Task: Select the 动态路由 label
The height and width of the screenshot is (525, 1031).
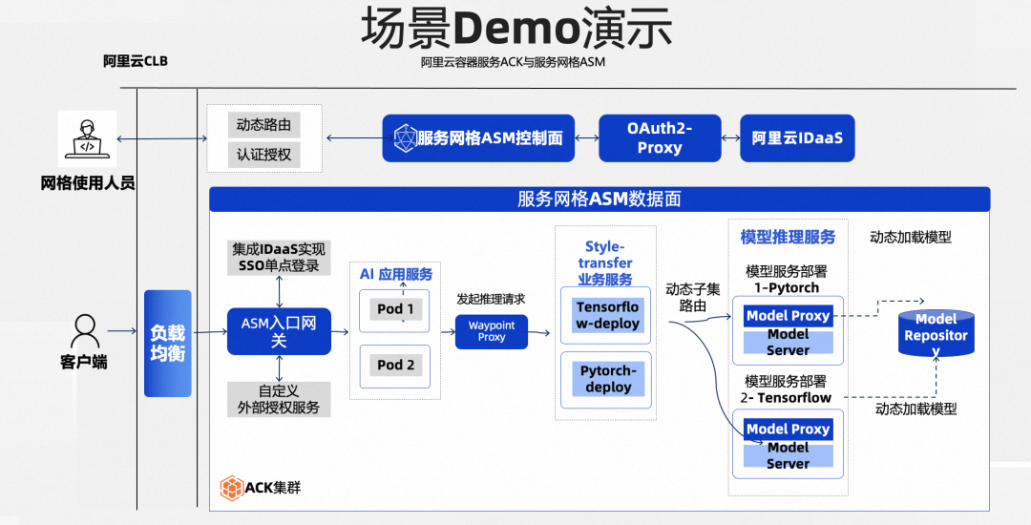Action: [x=263, y=125]
